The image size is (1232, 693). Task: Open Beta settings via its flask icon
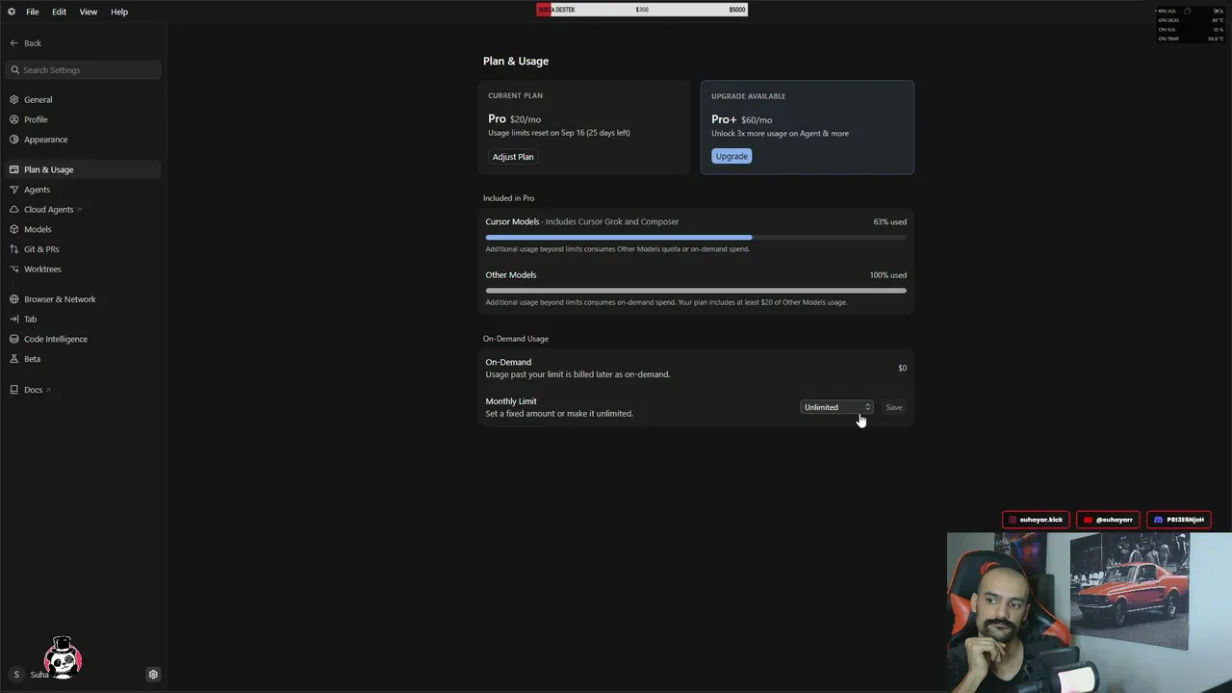14,359
